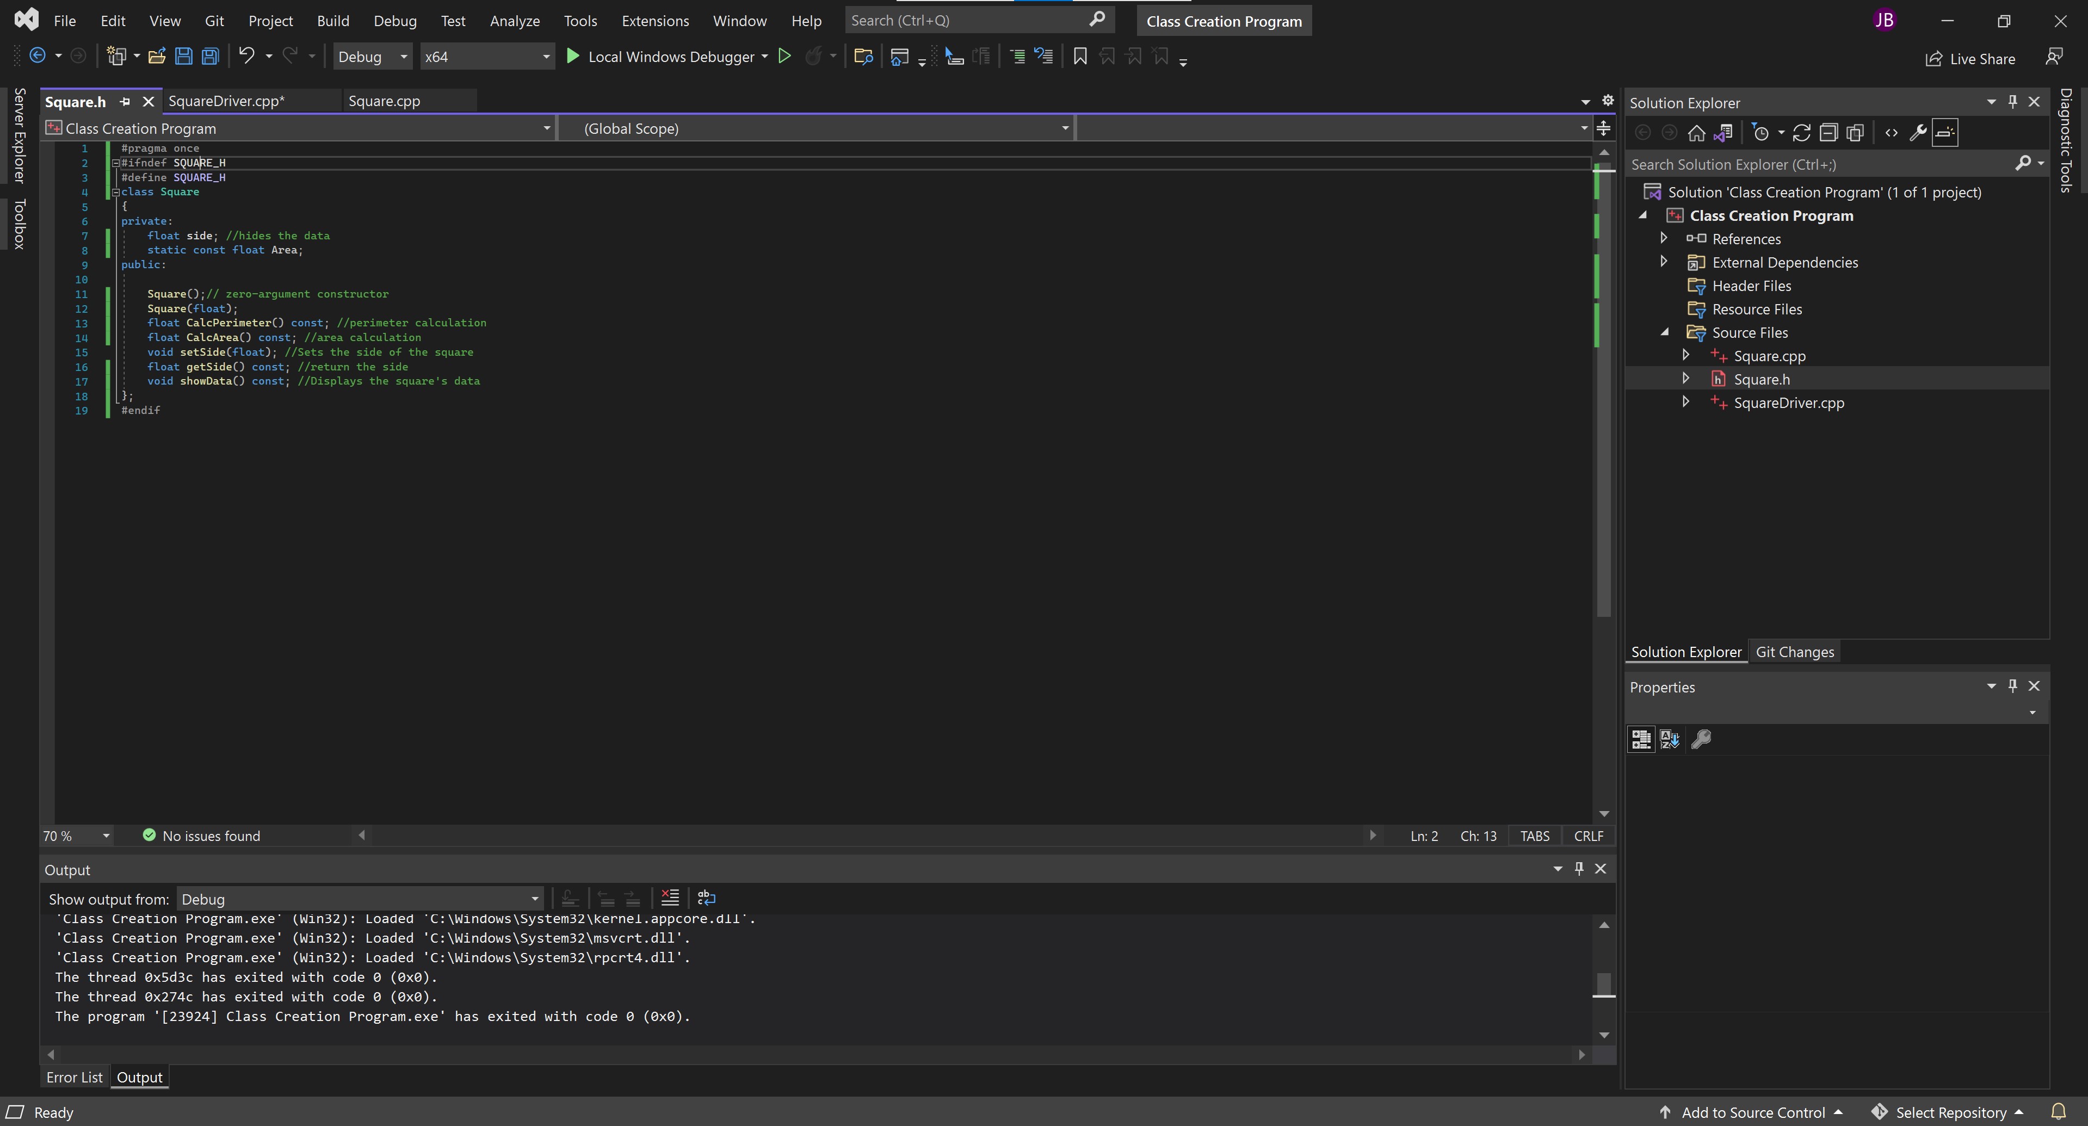Switch to the Git Changes tab

coord(1795,651)
